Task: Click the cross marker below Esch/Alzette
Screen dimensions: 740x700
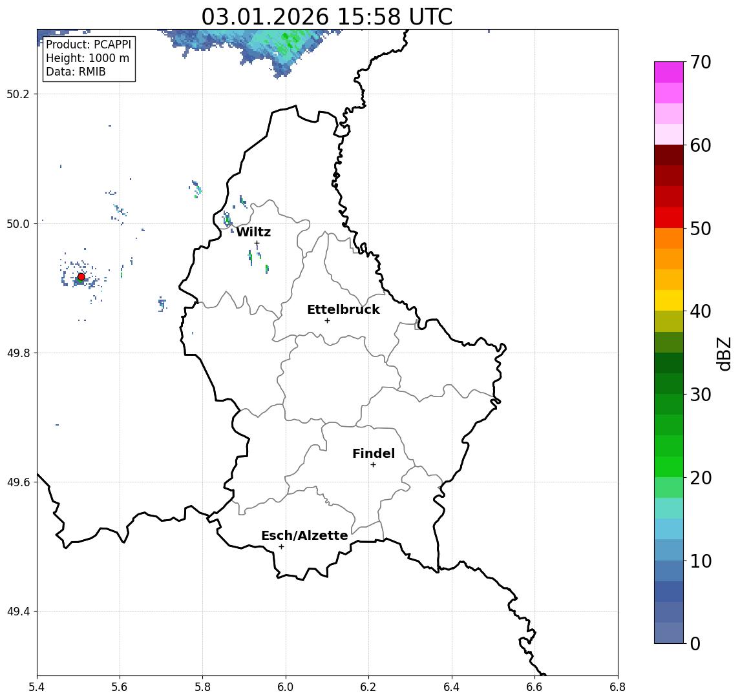Action: coord(281,547)
